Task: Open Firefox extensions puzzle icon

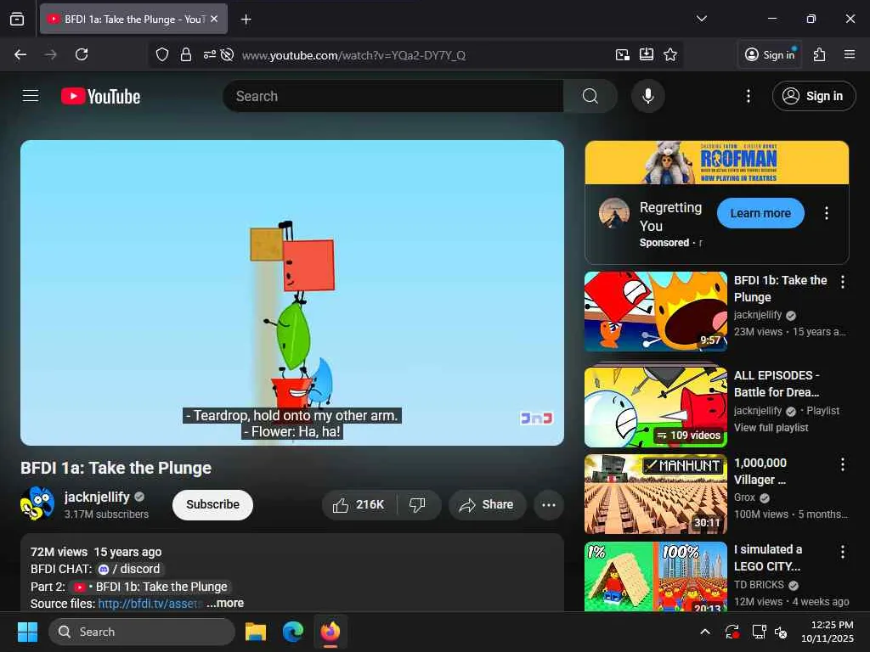Action: pos(820,54)
